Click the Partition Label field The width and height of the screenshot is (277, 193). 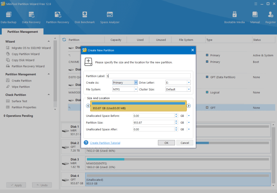point(148,76)
